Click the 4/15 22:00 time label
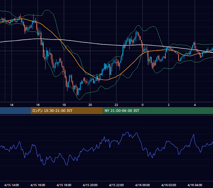The image size is (213, 188). [x=116, y=185]
